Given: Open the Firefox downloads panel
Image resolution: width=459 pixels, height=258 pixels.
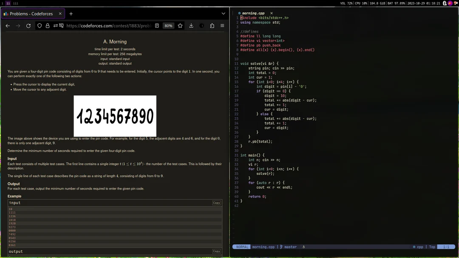Looking at the screenshot, I should [190, 25].
